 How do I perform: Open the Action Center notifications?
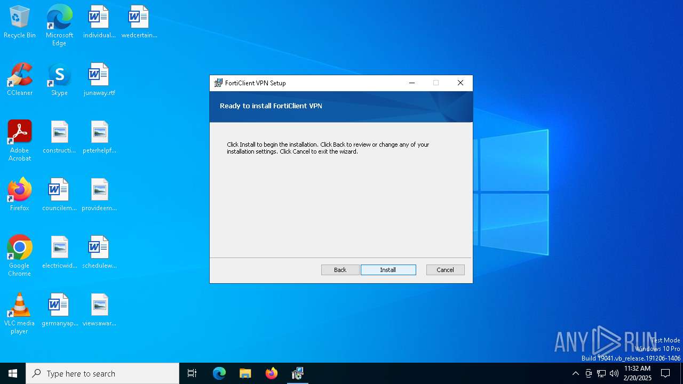[665, 373]
